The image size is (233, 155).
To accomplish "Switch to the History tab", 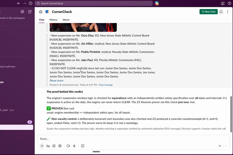I will (x=53, y=20).
